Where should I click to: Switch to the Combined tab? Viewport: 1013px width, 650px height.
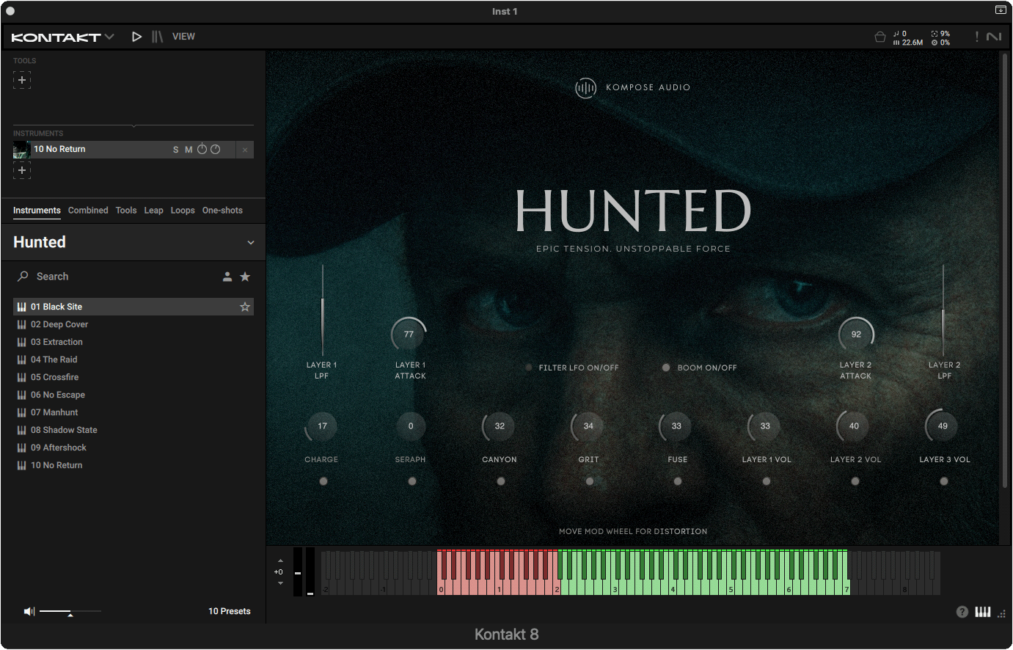point(88,211)
